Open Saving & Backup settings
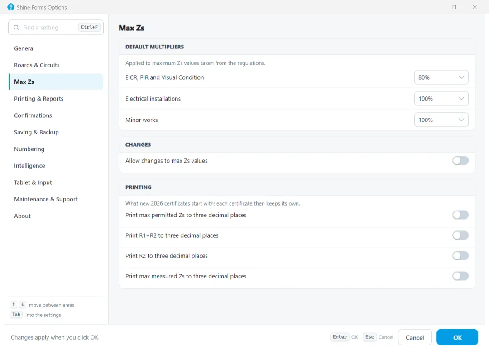489x350 pixels. [56, 132]
